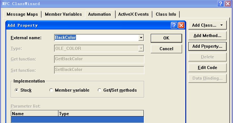The width and height of the screenshot is (233, 123).
Task: Switch to the Member Variables tab
Action: click(x=63, y=14)
